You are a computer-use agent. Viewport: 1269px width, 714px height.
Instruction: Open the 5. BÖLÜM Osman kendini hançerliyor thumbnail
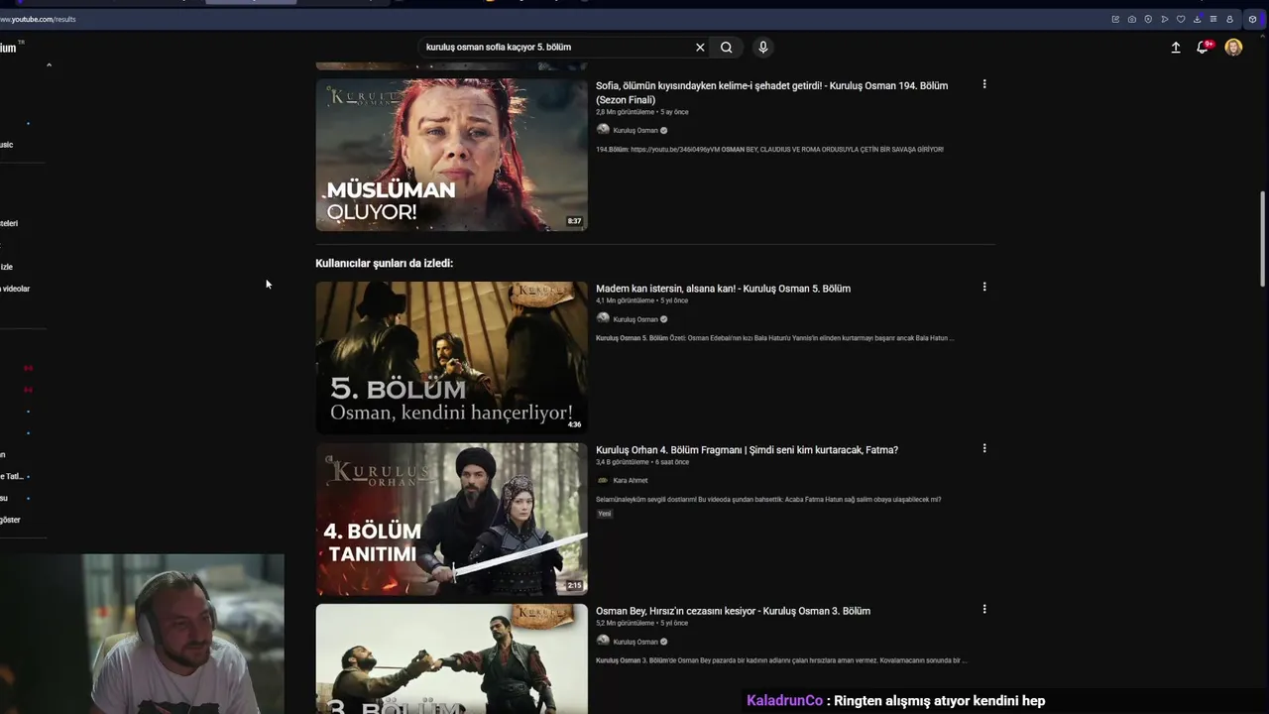452,357
